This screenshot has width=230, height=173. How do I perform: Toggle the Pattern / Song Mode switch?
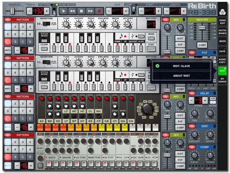54,11
